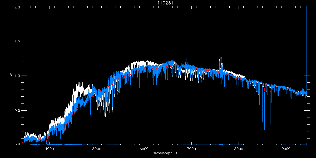Click the y-axis tick label "0.5"
Viewport: 316px width, 158px height.
17,110
